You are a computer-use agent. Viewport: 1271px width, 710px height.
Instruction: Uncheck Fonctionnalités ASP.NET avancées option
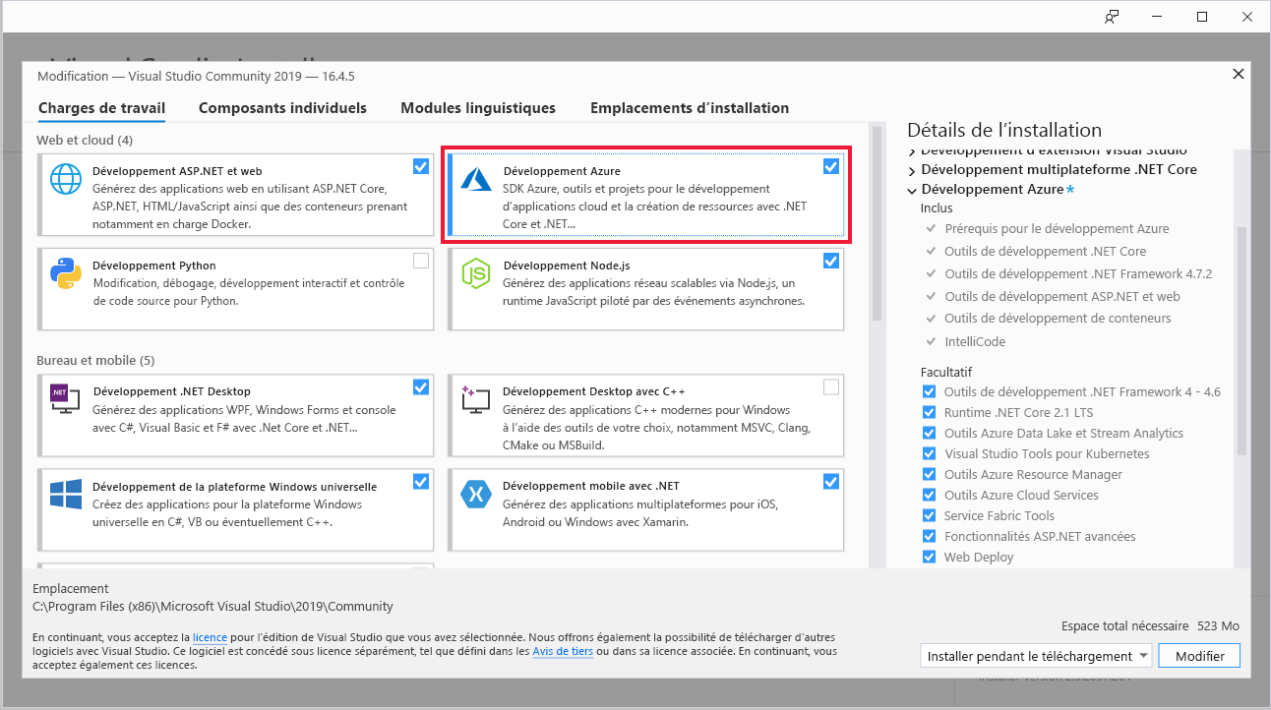coord(930,536)
